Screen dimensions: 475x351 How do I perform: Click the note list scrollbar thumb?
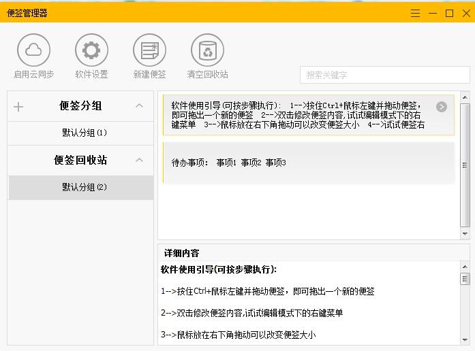point(465,165)
